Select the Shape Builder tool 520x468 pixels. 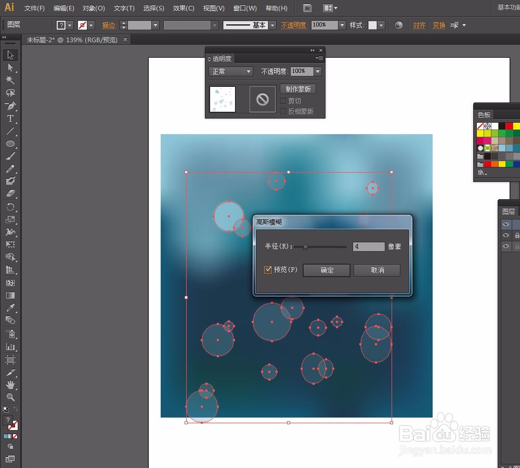point(10,257)
